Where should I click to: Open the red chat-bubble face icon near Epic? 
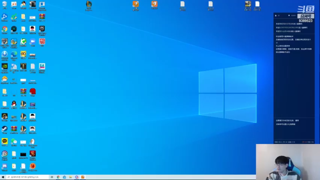click(x=33, y=30)
